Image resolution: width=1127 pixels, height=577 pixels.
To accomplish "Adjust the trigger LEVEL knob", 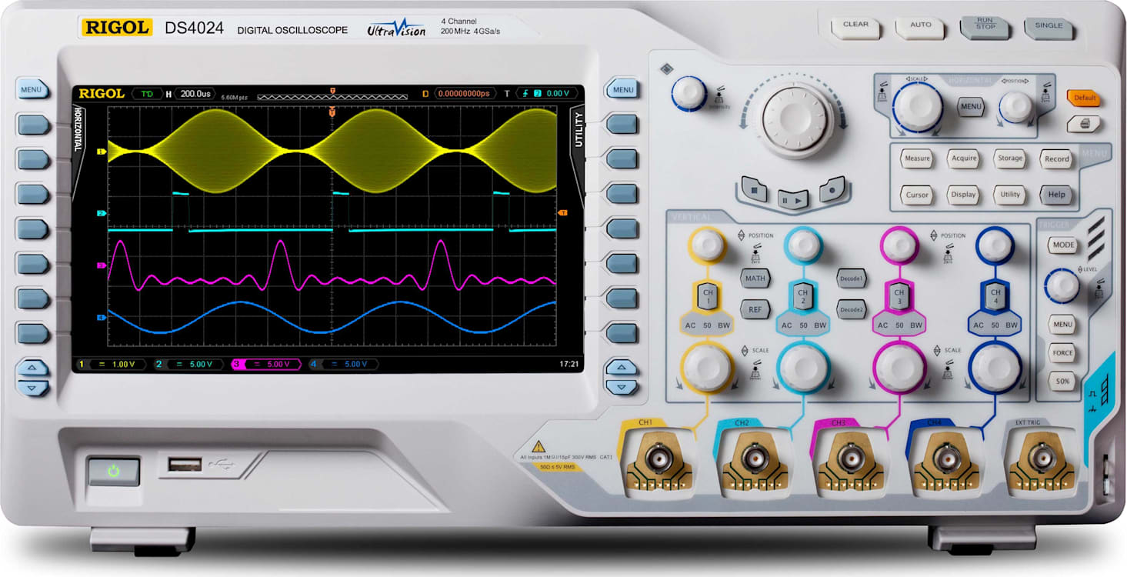I will coord(1062,285).
